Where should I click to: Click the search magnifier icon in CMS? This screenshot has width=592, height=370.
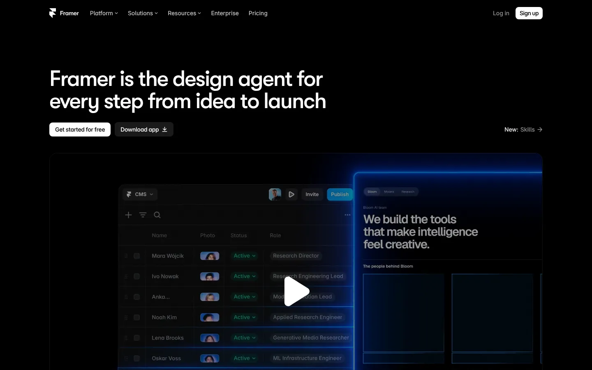pos(157,215)
